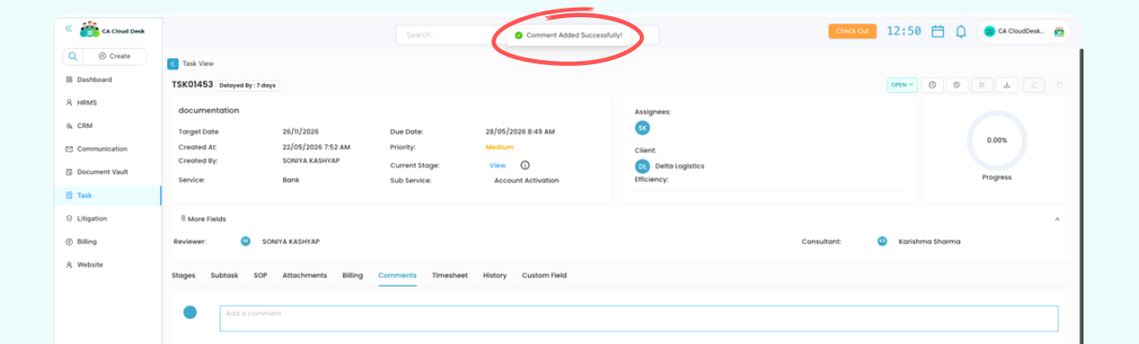The width and height of the screenshot is (1139, 344).
Task: Click the grid icon in task toolbar
Action: click(x=981, y=85)
